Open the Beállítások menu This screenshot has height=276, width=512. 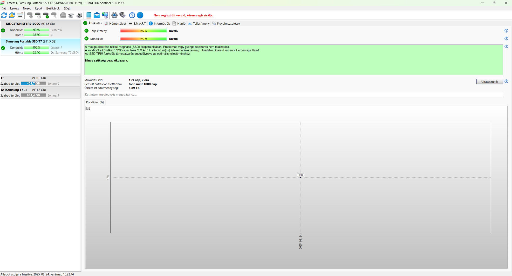[x=53, y=8]
